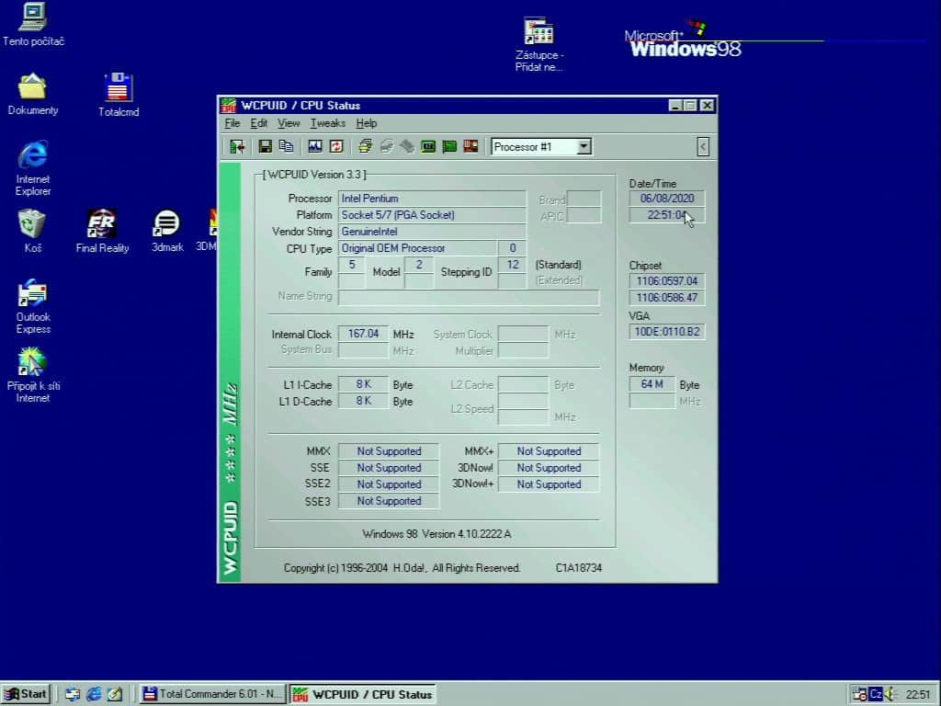Image resolution: width=941 pixels, height=706 pixels.
Task: Click the grayed-out stacked pages toolbar icon
Action: pyautogui.click(x=386, y=146)
